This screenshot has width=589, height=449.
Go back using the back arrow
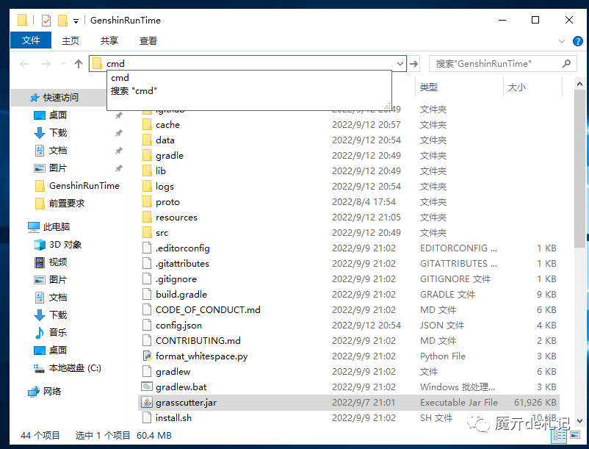pyautogui.click(x=24, y=64)
